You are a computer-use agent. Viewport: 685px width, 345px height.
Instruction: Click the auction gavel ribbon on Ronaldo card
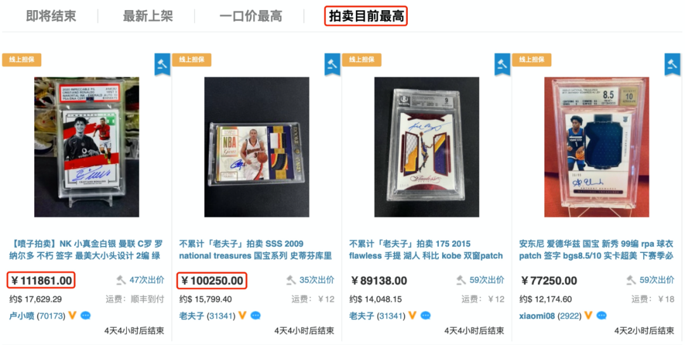click(x=162, y=65)
